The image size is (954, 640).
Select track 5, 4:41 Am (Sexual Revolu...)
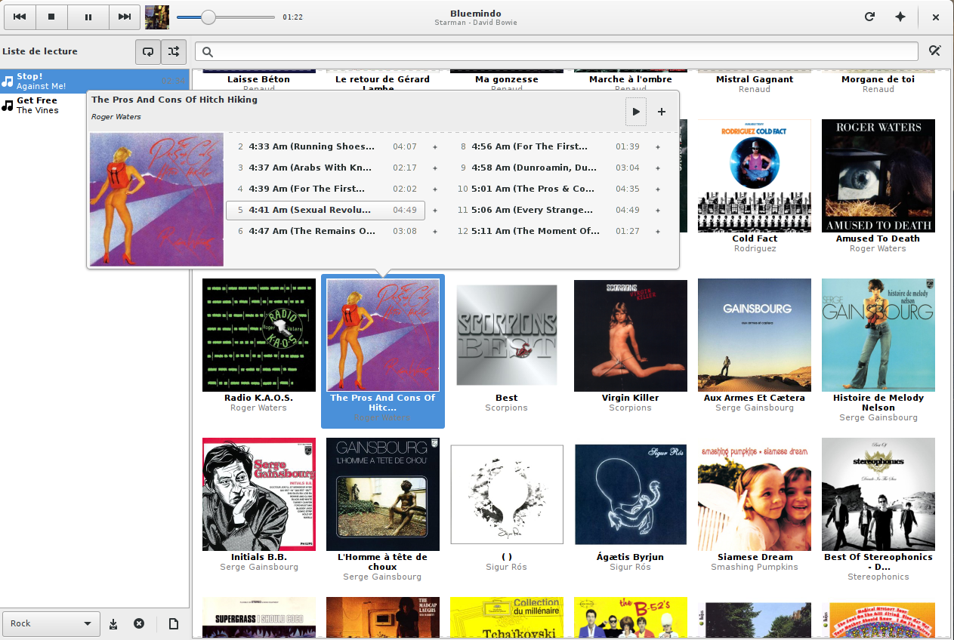(x=325, y=210)
